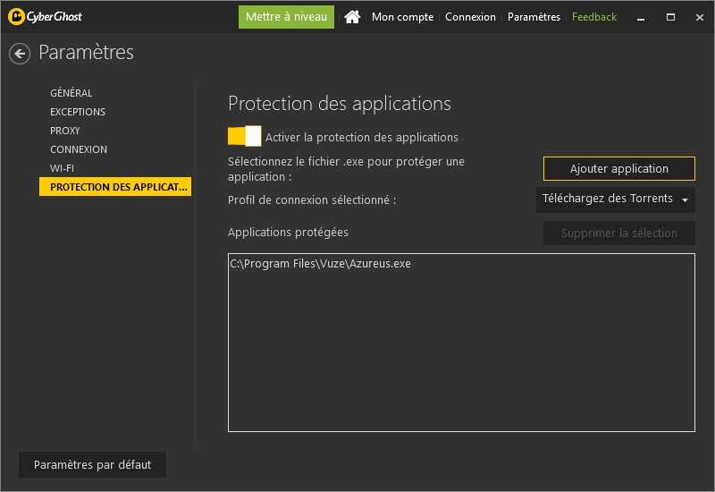Click the Mettre à niveau button
715x492 pixels.
tap(286, 17)
